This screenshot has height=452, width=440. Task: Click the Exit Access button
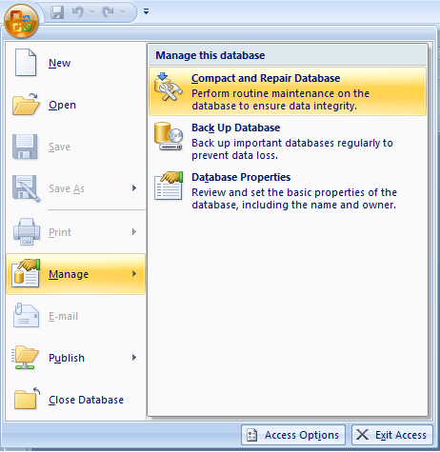coord(392,435)
